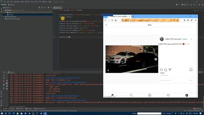Open the main.py editor tab
204x115 pixels.
[x=58, y=8]
